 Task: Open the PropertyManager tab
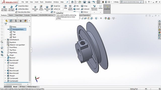[11, 21]
